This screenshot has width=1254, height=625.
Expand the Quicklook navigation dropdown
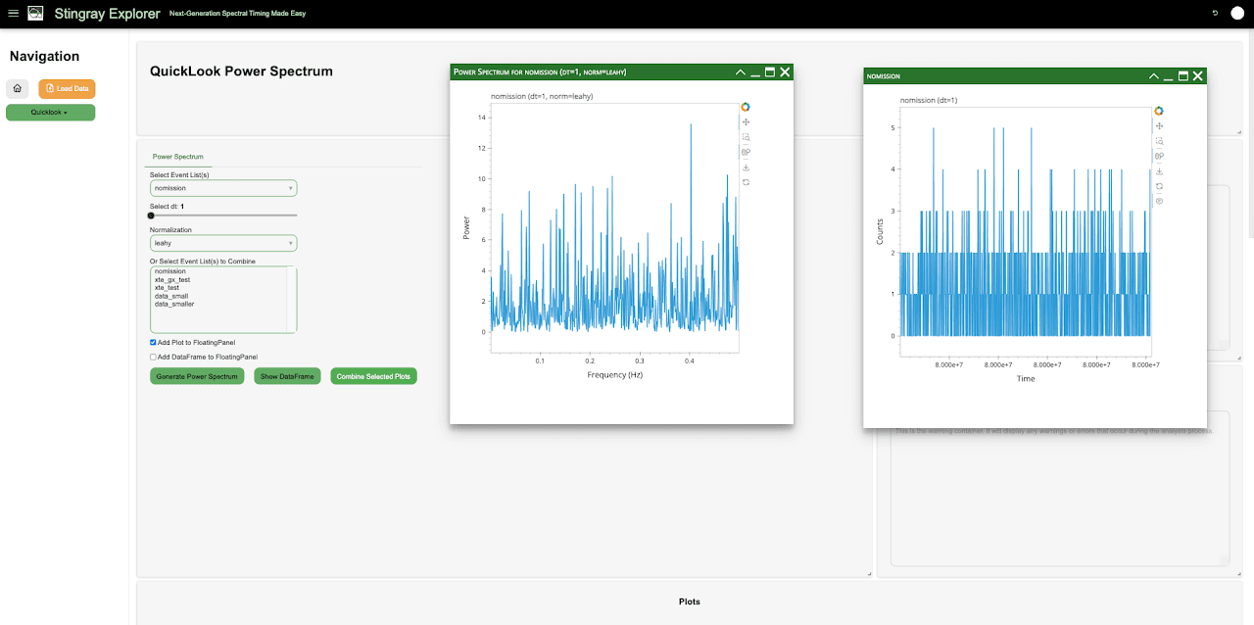(50, 113)
